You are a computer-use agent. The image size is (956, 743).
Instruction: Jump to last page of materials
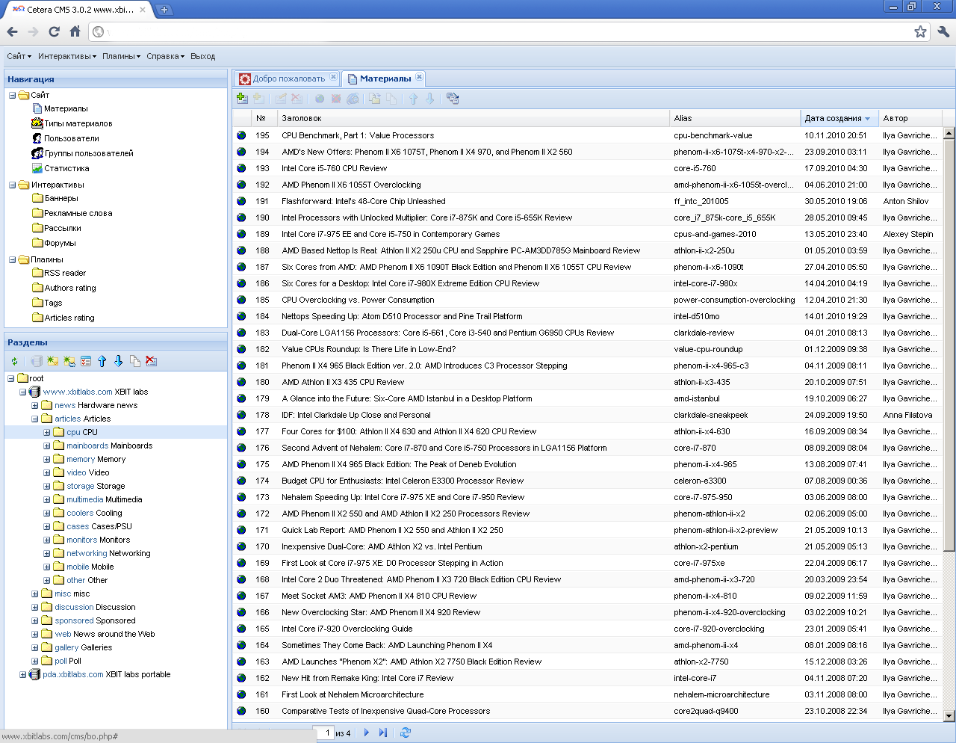coord(383,733)
